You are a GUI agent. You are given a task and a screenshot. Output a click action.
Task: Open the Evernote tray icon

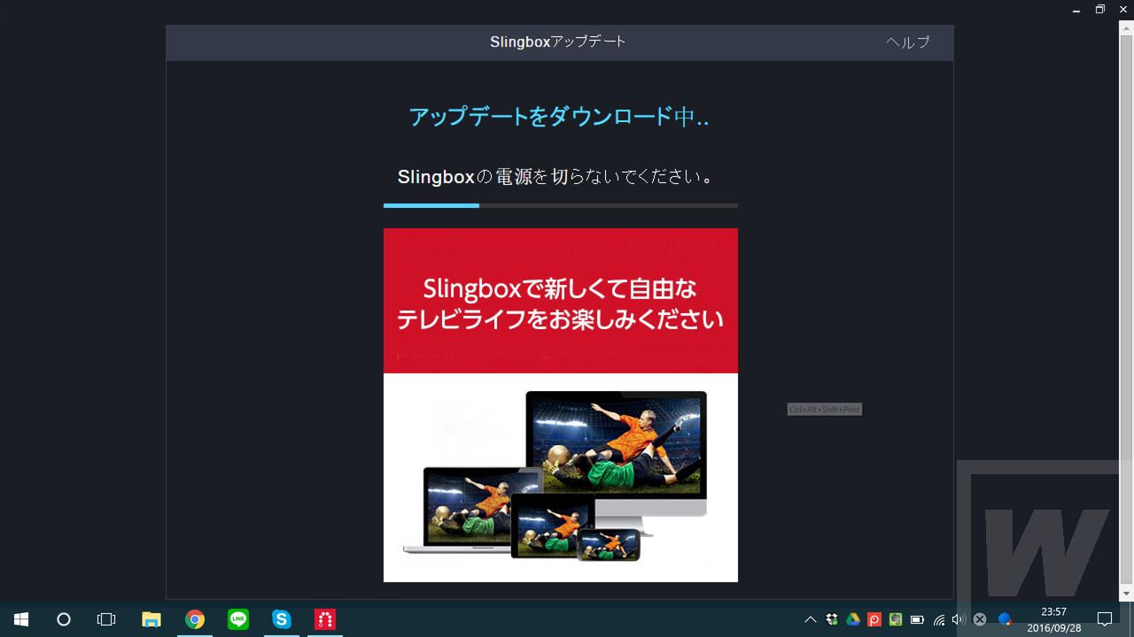(x=896, y=619)
